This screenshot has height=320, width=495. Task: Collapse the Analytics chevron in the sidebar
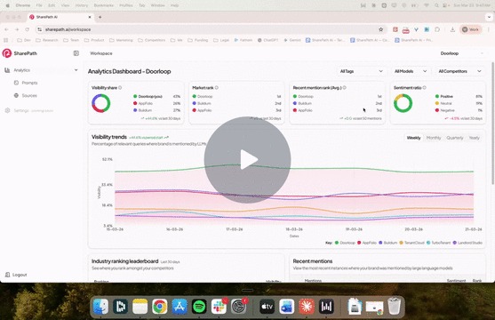click(x=76, y=70)
